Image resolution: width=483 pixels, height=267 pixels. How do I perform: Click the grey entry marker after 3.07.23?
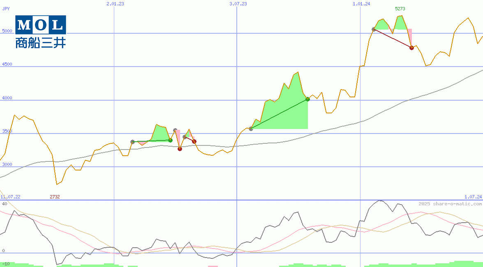pyautogui.click(x=251, y=129)
